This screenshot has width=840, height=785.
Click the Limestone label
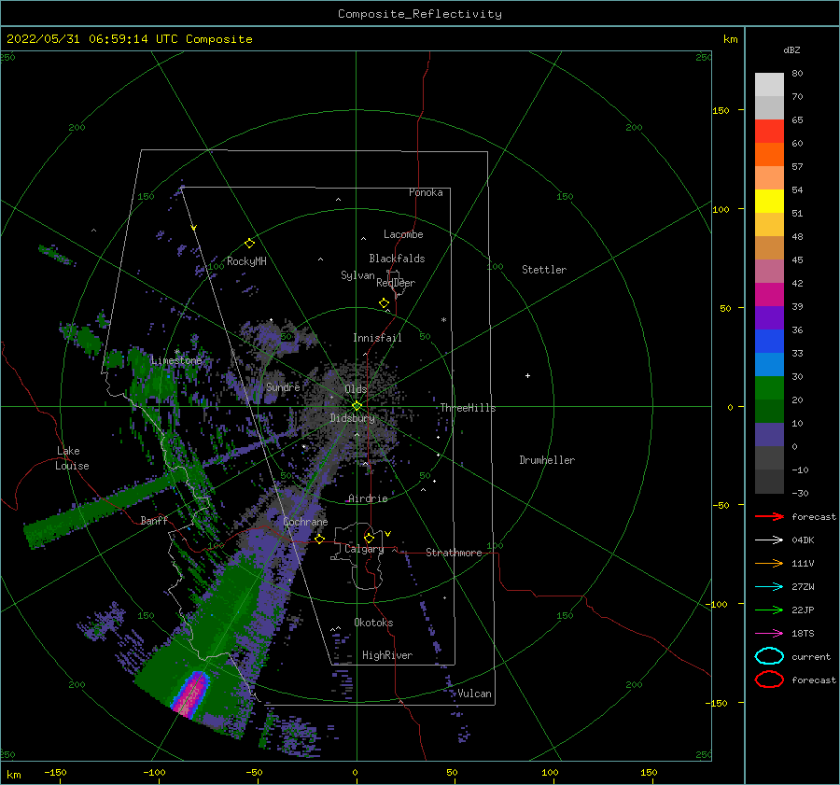point(176,360)
